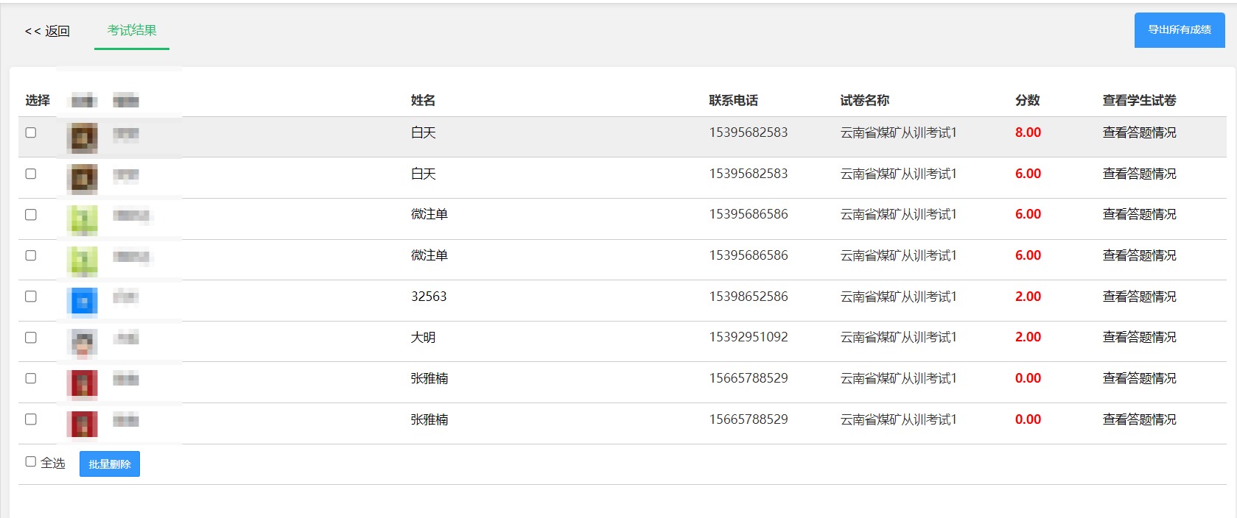1237x518 pixels.
Task: Select the checkbox of the second 微注单 row
Action: 31,255
